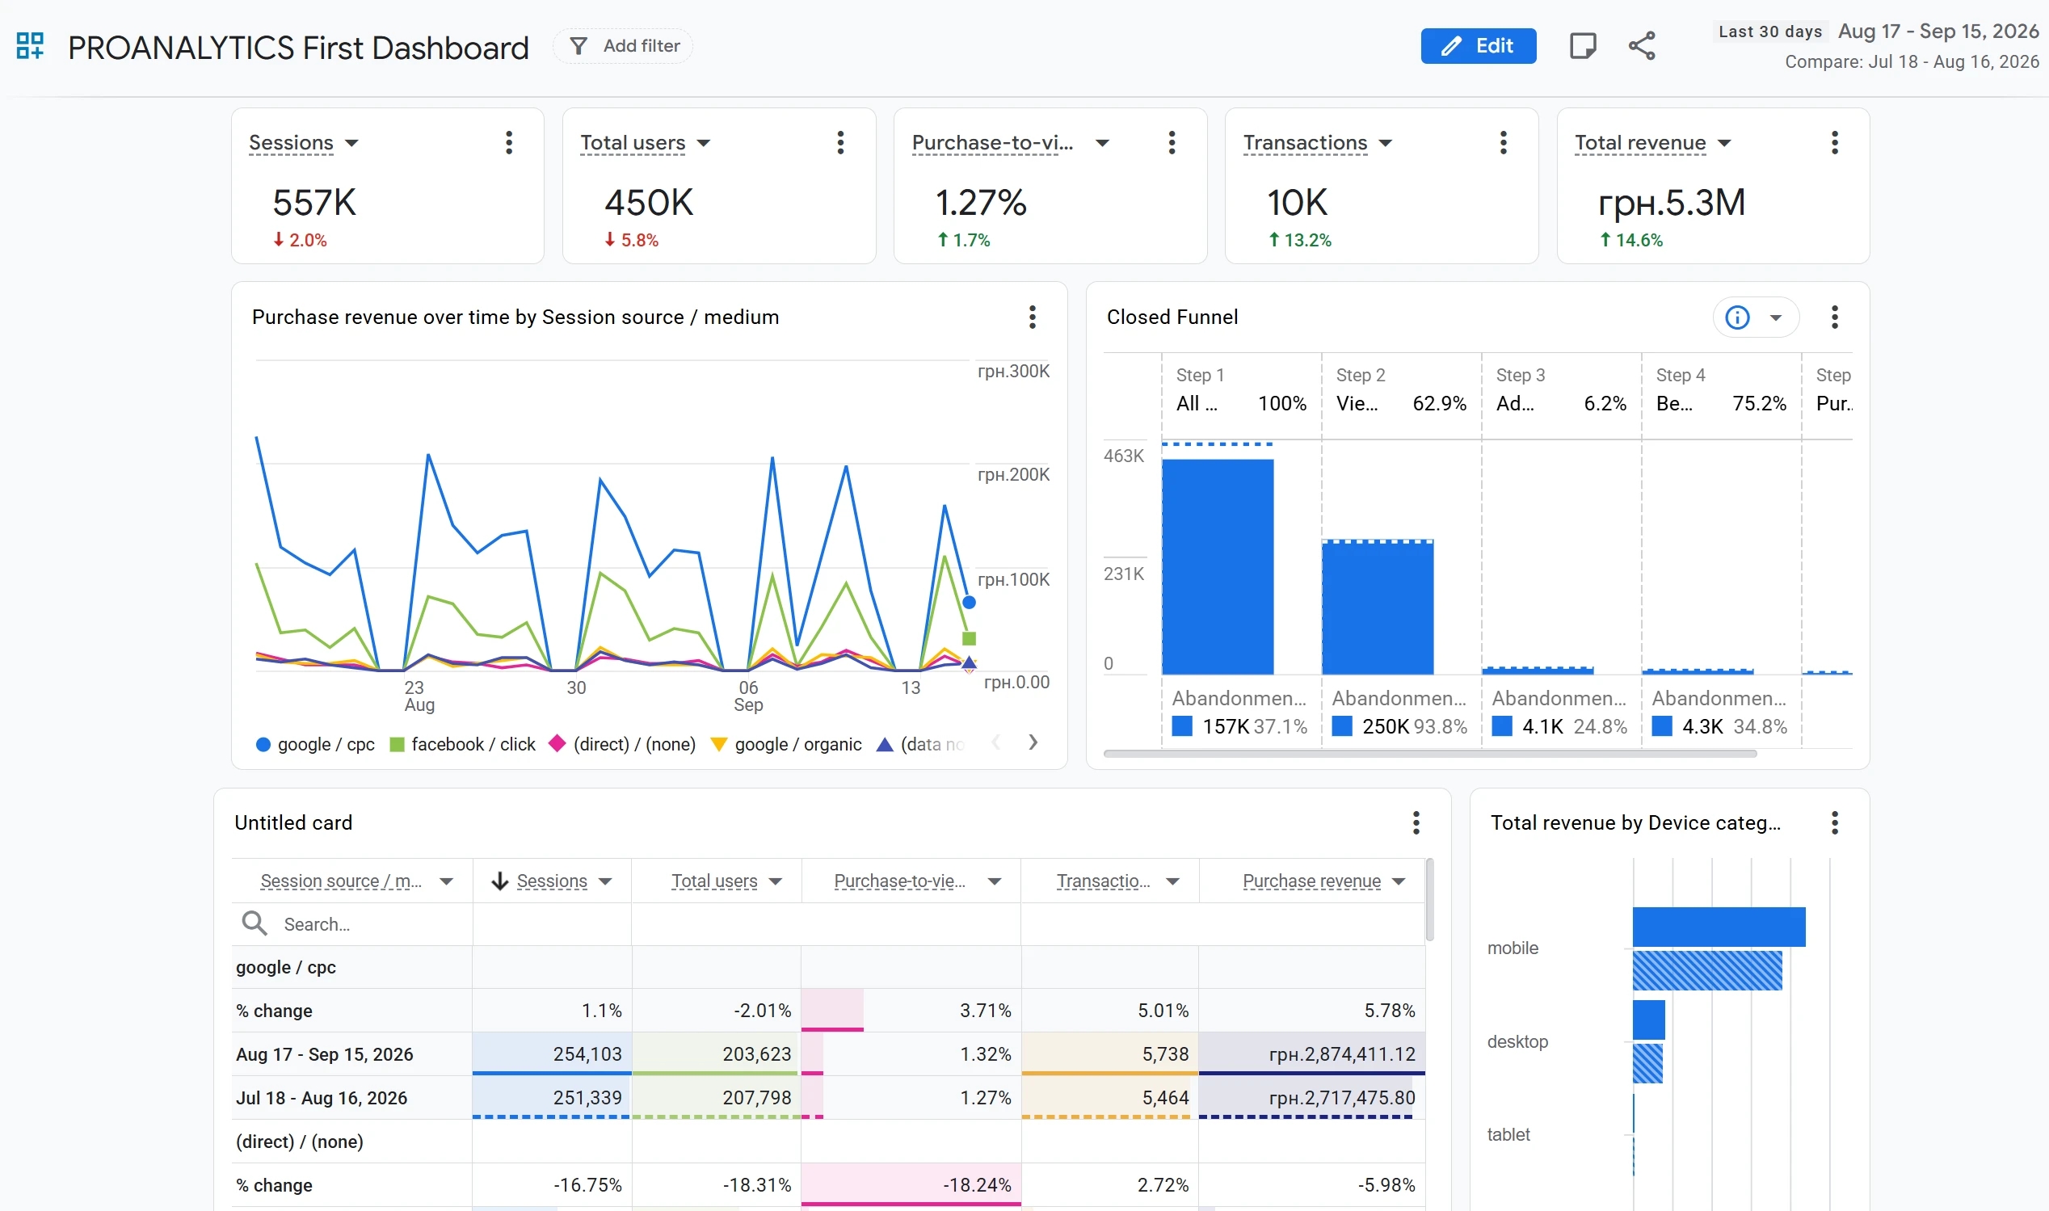The width and height of the screenshot is (2049, 1211).
Task: Click the solid mobile revenue bar
Action: [x=1719, y=926]
